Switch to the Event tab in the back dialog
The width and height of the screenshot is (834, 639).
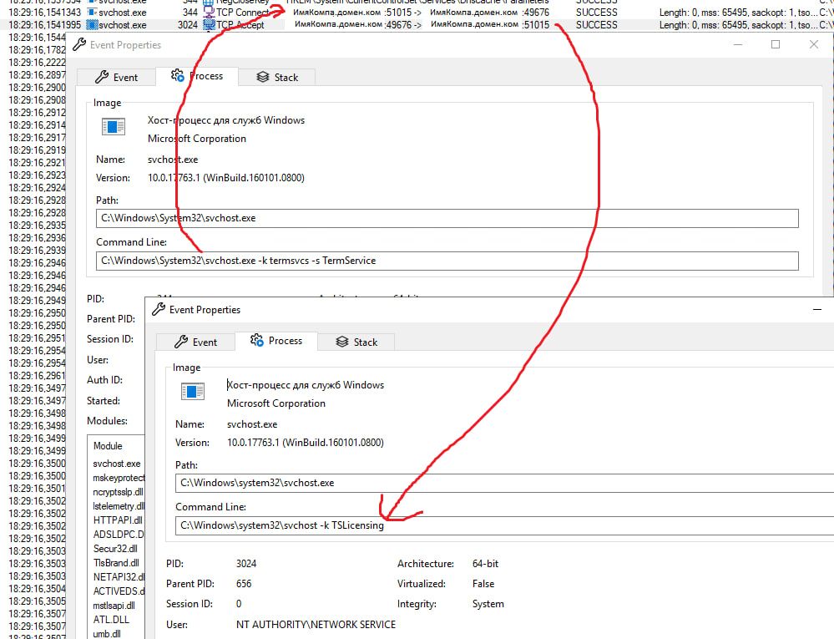click(x=116, y=77)
